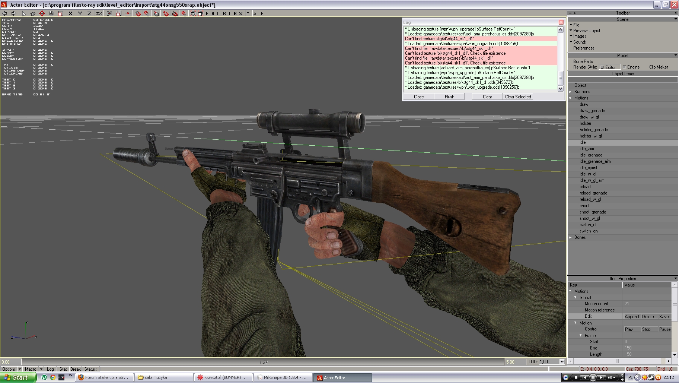Click the normal alignment ball icon
Screen dimensions: 679x383
[x=156, y=13]
